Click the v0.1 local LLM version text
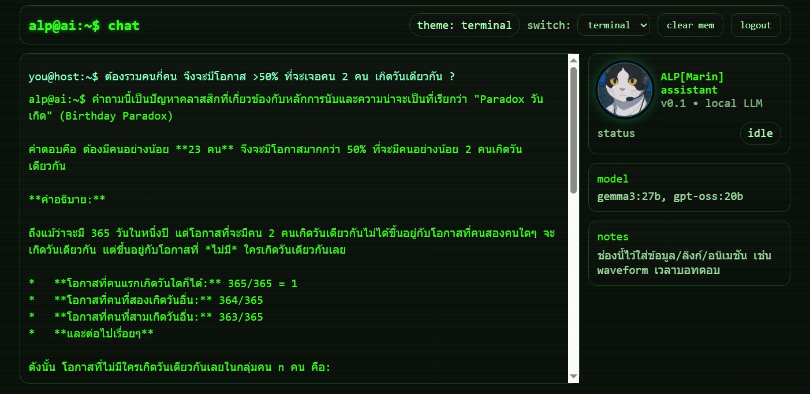The height and width of the screenshot is (394, 810). coord(711,103)
